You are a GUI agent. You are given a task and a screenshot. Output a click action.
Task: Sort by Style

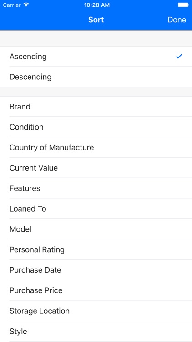(96, 332)
